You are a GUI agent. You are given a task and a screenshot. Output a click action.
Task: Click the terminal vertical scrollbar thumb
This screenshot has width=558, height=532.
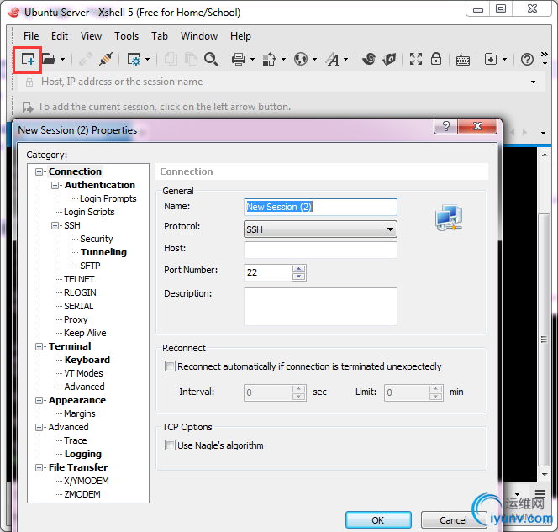[544, 340]
